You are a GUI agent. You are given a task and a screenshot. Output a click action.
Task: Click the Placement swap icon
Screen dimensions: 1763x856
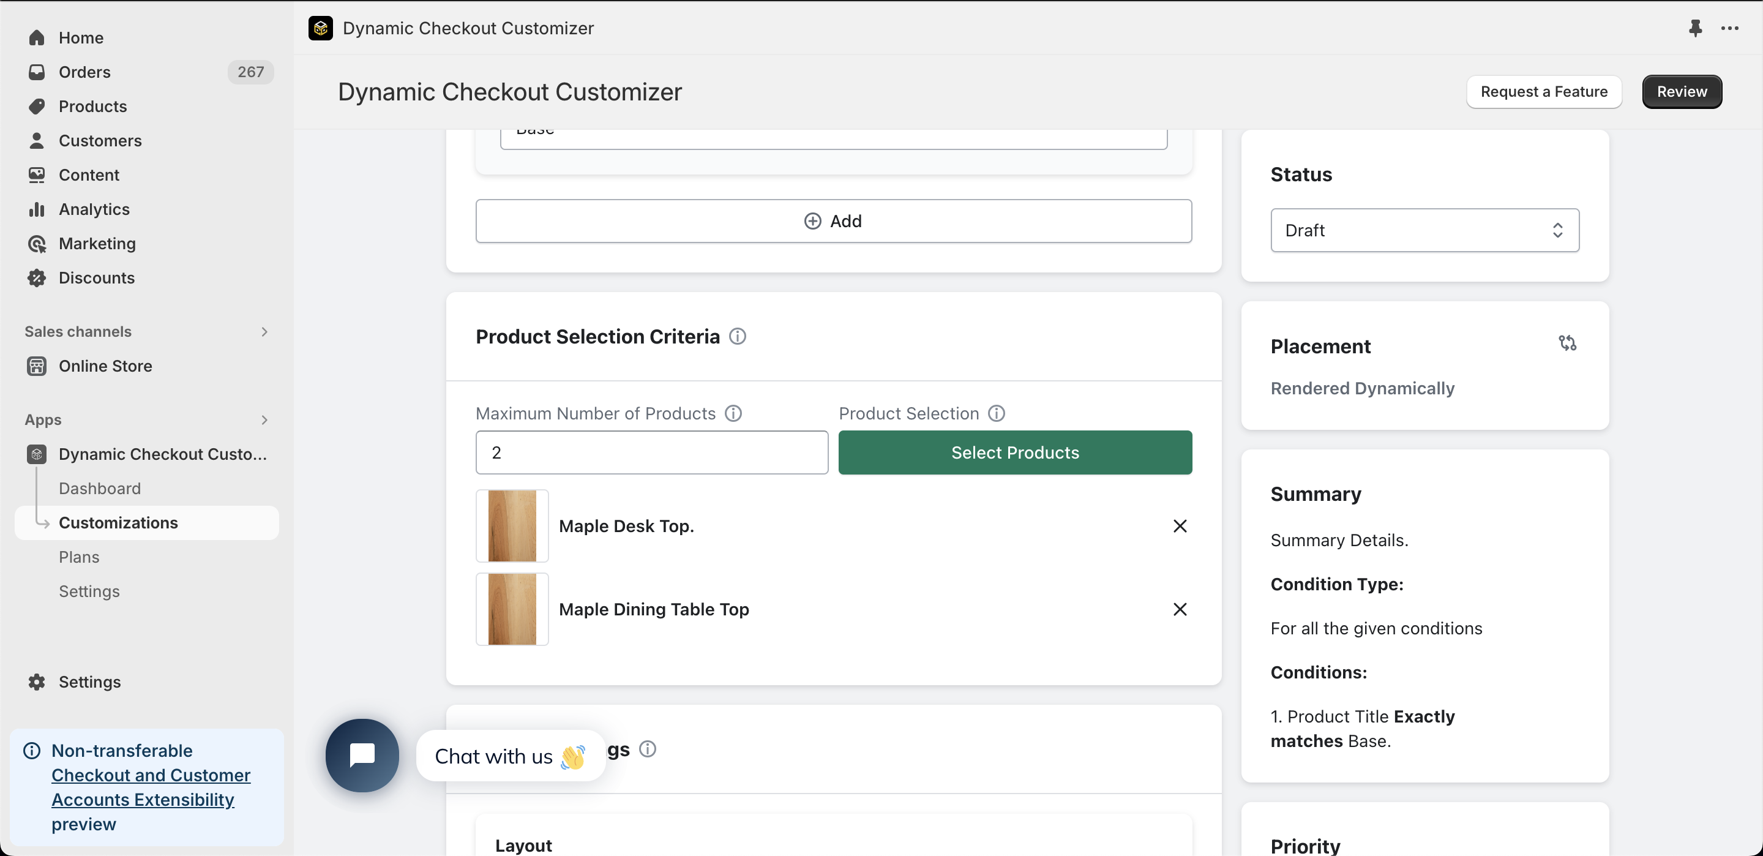pos(1567,342)
